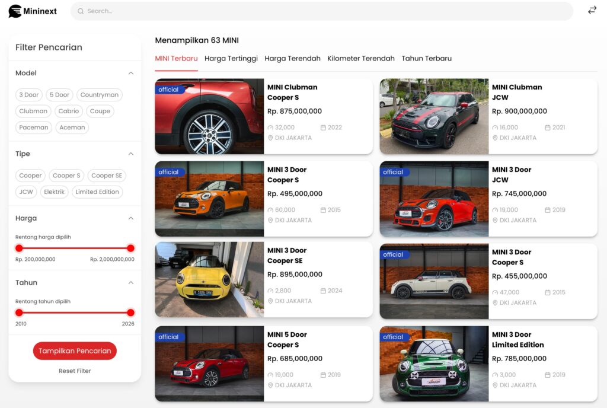607x408 pixels.
Task: Toggle the Countryman model filter
Action: [x=100, y=95]
